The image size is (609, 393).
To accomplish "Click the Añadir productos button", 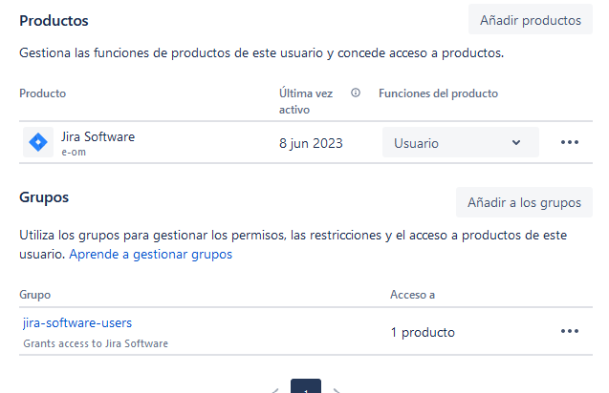I will click(531, 20).
